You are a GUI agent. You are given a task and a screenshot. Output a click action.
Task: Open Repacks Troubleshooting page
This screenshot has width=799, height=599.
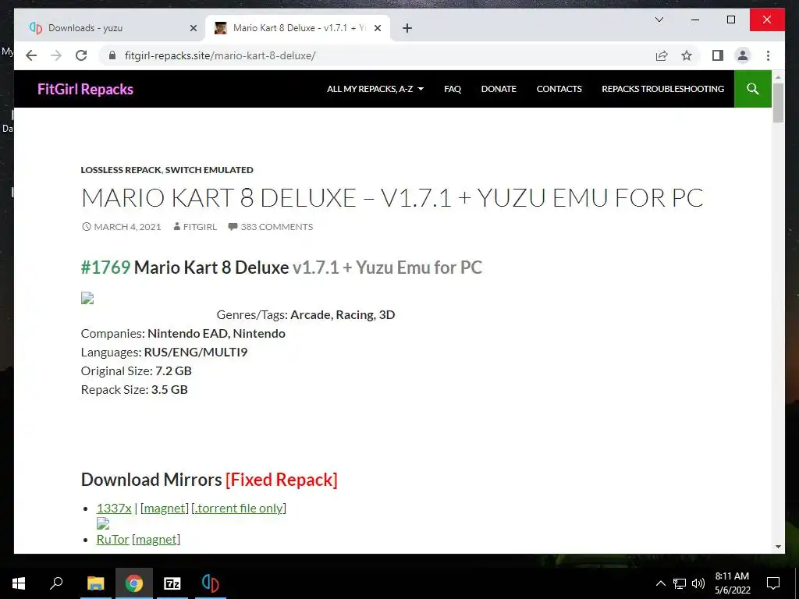662,89
